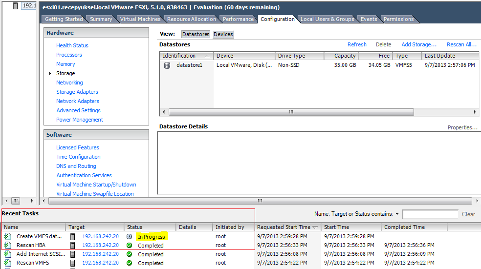This screenshot has width=481, height=269.
Task: Sort datastores by Capacity column
Action: [x=341, y=56]
